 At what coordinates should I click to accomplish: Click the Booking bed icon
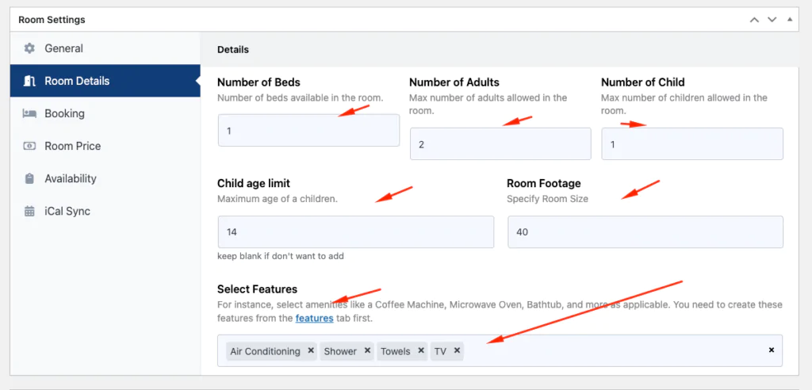(29, 113)
